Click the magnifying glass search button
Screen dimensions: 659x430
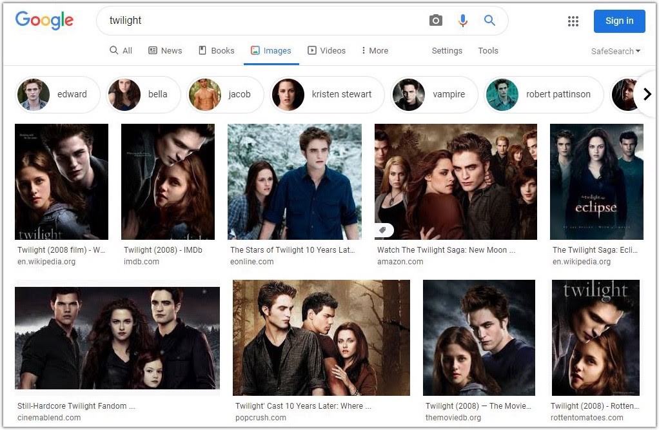click(x=489, y=20)
